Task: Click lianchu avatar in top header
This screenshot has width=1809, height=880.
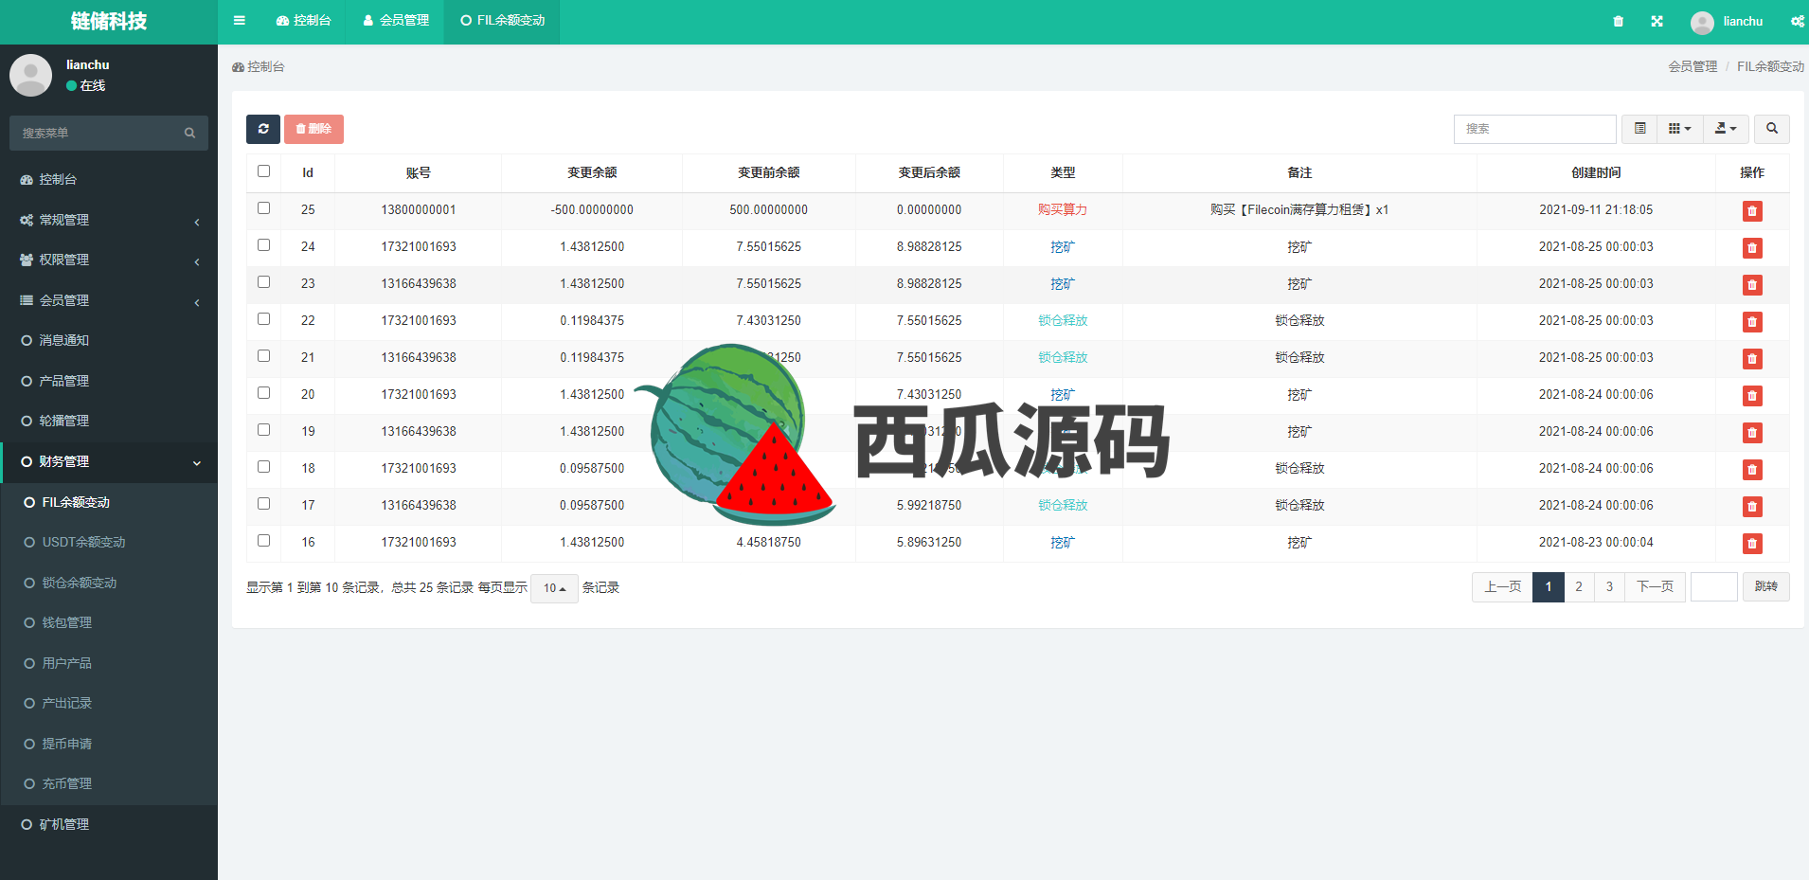Action: 1702,22
